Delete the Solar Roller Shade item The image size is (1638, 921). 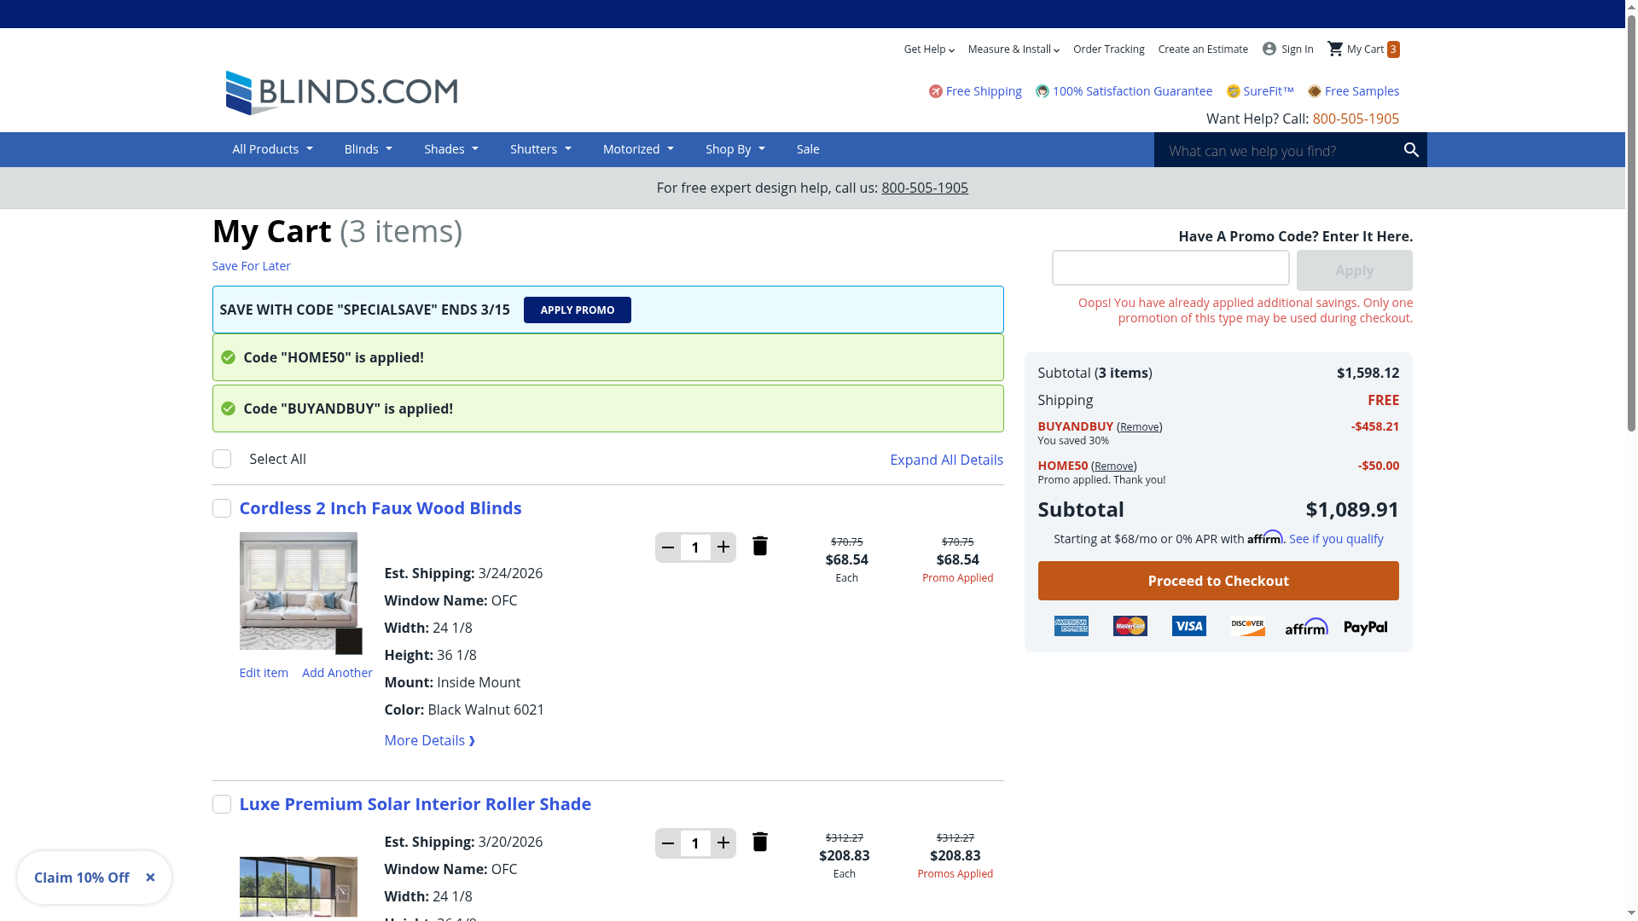pos(759,842)
